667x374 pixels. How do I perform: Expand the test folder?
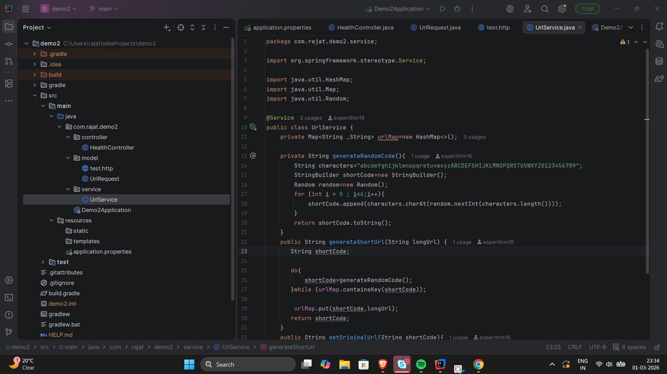tap(43, 262)
